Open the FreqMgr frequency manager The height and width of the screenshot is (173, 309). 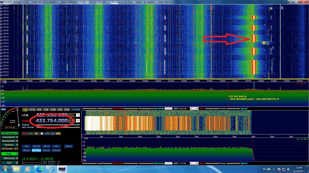[x=75, y=110]
